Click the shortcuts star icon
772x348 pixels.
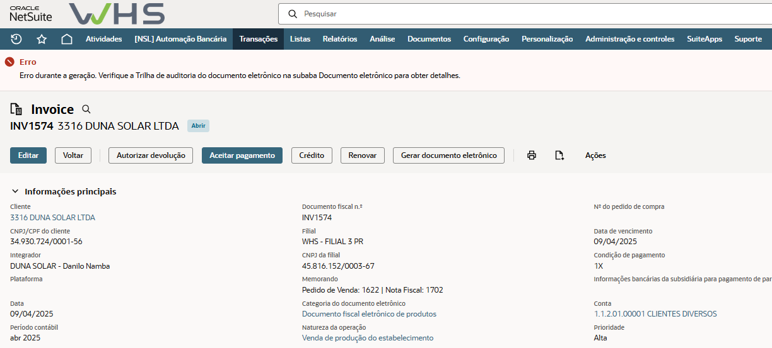tap(42, 39)
